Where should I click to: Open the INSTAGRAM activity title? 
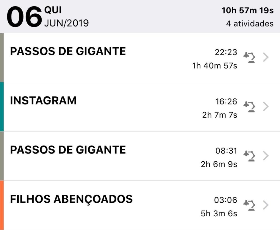point(43,100)
